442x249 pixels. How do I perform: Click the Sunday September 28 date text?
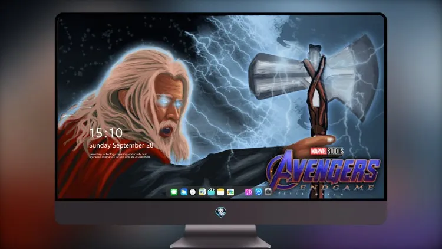(121, 145)
